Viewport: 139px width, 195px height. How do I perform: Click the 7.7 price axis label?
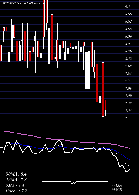click(x=127, y=81)
